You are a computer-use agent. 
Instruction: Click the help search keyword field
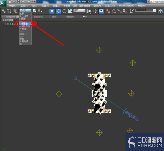[x=157, y=2]
